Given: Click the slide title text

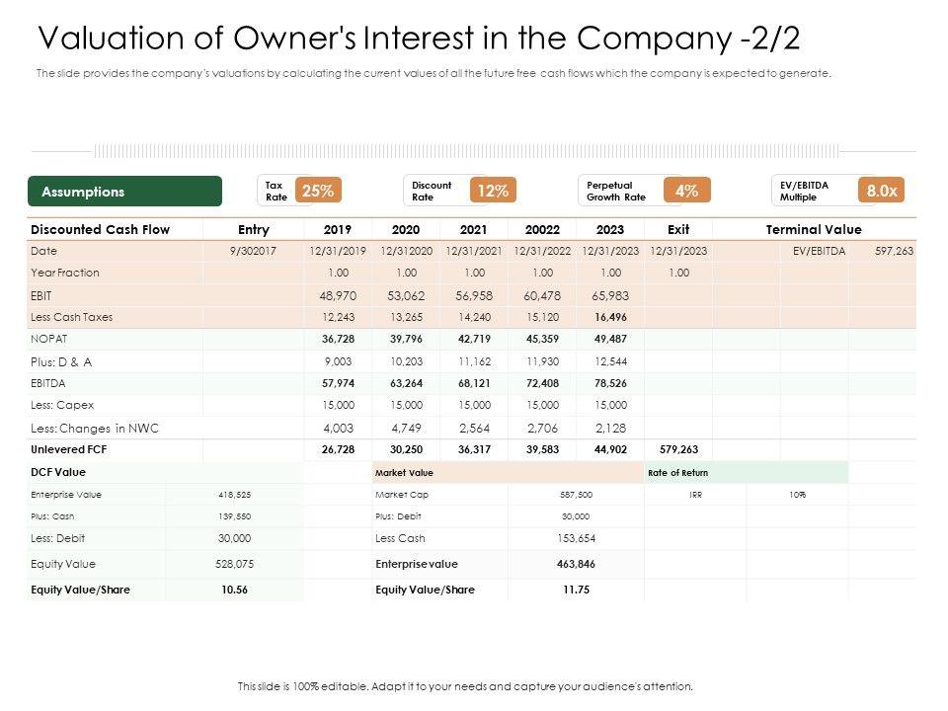Looking at the screenshot, I should (x=419, y=38).
